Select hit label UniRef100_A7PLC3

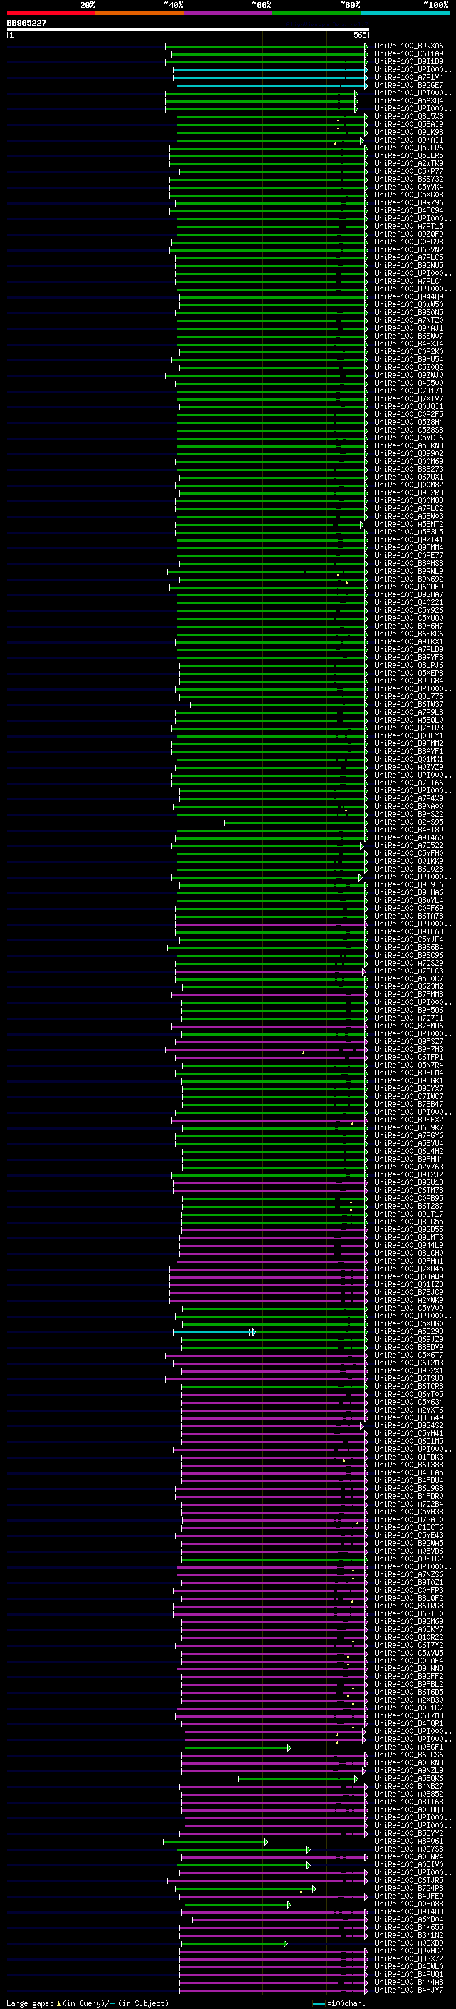(409, 971)
